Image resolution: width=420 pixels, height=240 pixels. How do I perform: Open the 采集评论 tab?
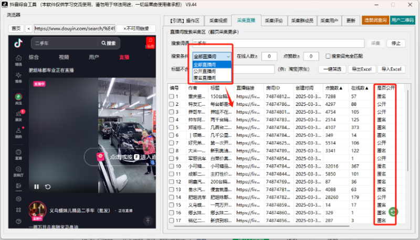pos(274,20)
